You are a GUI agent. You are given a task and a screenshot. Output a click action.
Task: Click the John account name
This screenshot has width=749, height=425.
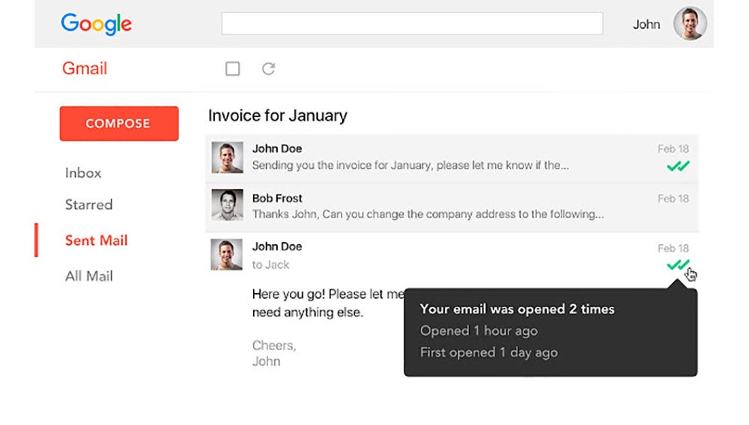point(646,25)
